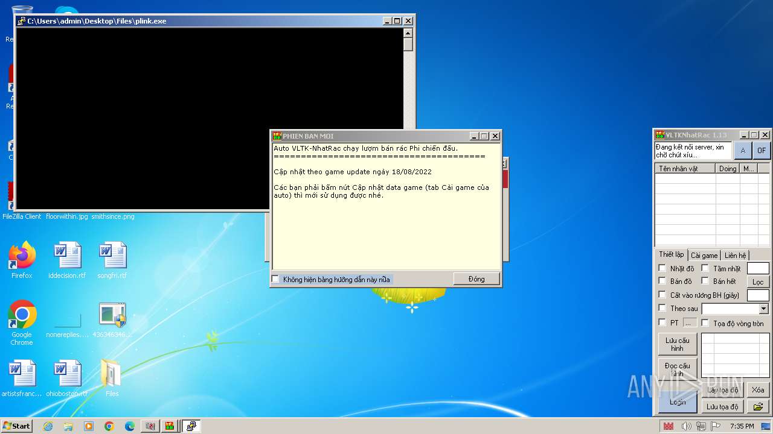Image resolution: width=773 pixels, height=434 pixels.
Task: Click the open folder icon button in VLTKNhatRac
Action: pyautogui.click(x=758, y=407)
